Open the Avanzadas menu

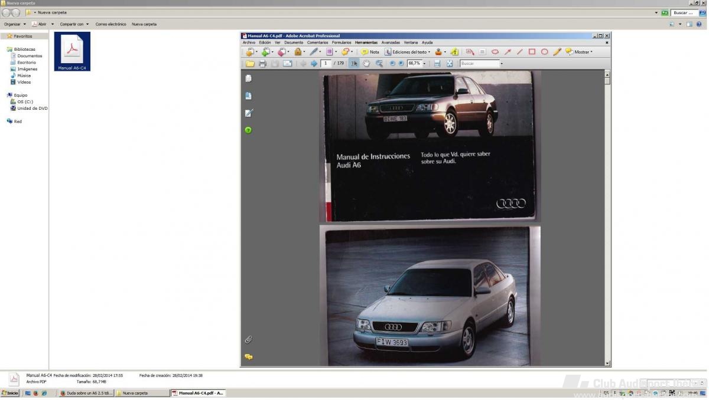391,42
